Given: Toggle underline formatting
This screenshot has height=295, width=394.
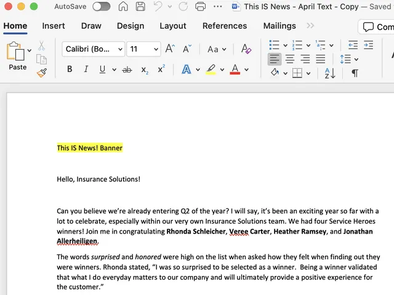Looking at the screenshot, I should point(102,69).
